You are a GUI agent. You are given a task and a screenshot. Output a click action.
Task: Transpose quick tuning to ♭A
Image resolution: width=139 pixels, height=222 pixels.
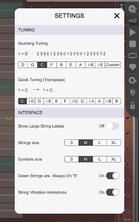91,101
